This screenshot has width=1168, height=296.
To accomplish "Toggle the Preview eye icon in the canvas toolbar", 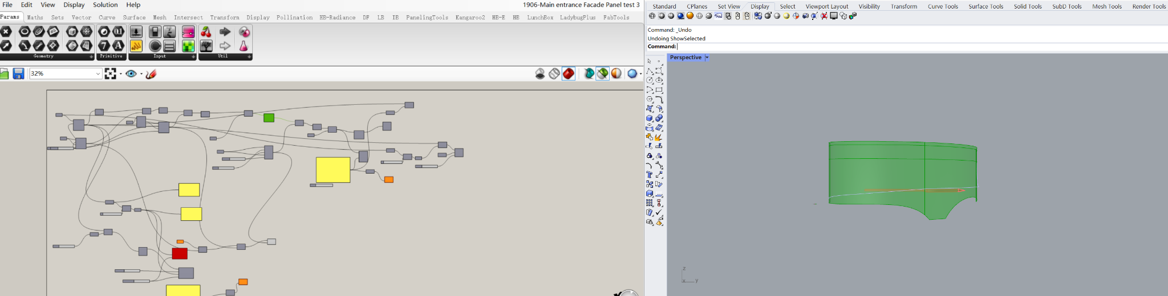I will click(131, 73).
